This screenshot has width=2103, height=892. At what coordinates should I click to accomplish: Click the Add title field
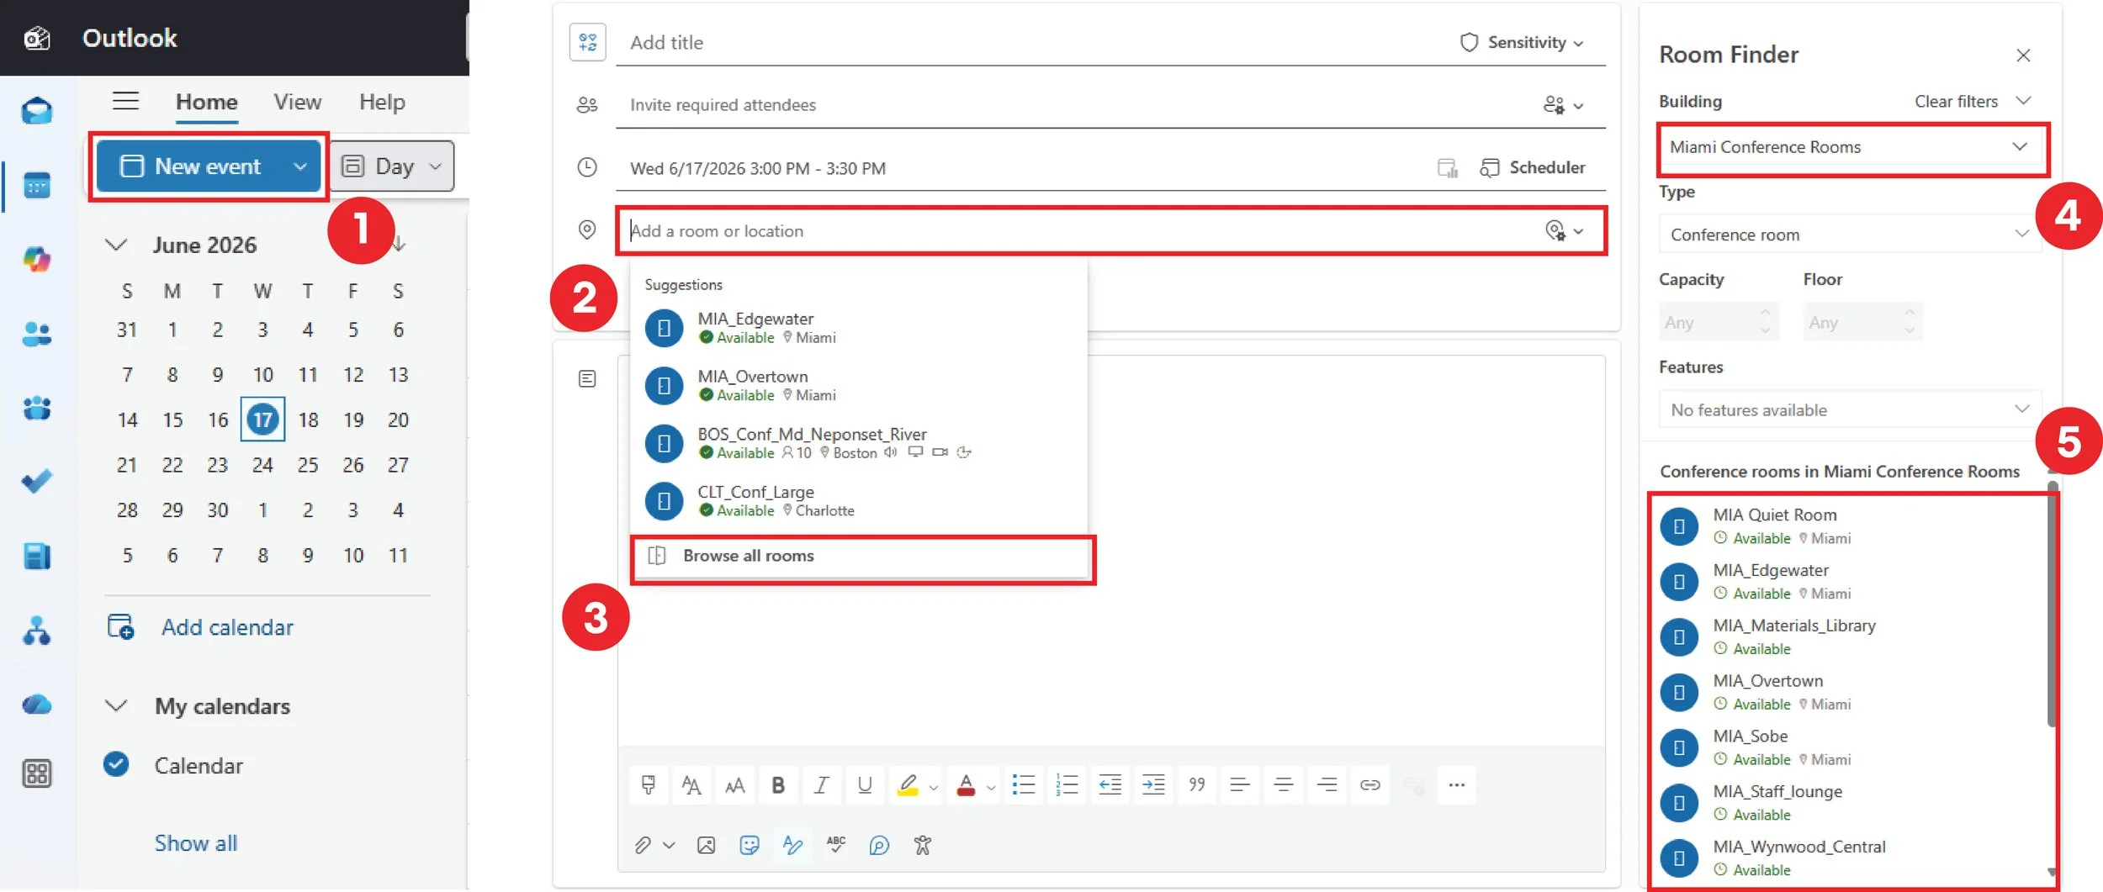(1035, 42)
